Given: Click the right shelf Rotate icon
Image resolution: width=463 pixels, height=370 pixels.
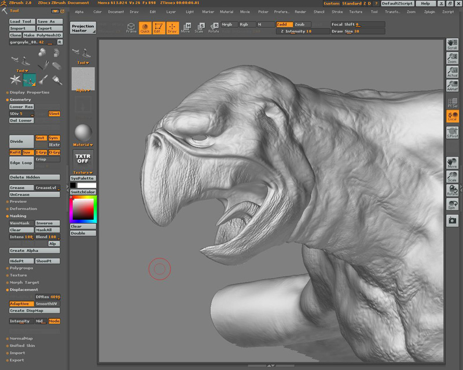Looking at the screenshot, I should click(452, 190).
